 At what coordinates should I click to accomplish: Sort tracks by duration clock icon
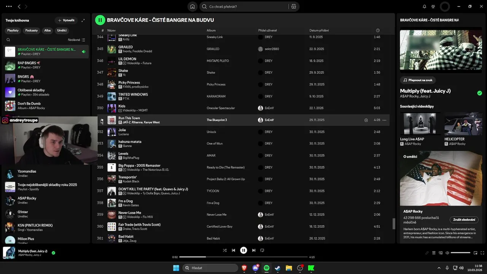click(x=378, y=30)
